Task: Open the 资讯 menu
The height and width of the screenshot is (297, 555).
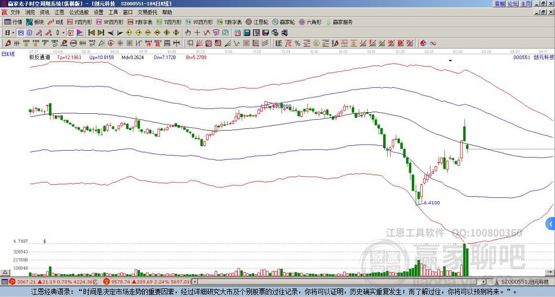Action: pos(44,12)
